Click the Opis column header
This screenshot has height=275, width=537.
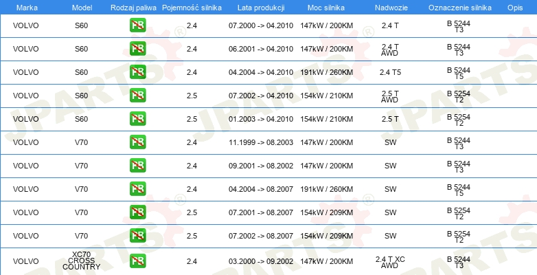pos(515,8)
